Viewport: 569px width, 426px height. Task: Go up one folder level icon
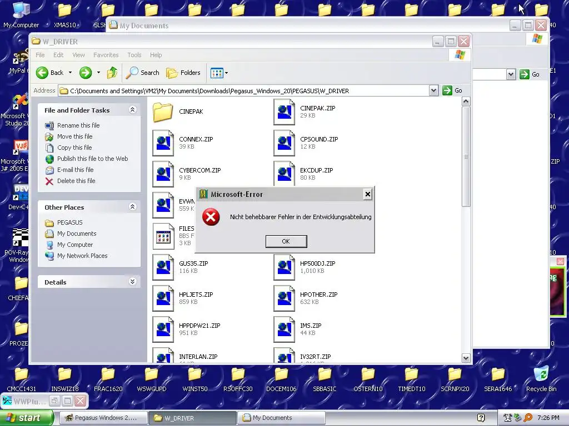pos(112,73)
